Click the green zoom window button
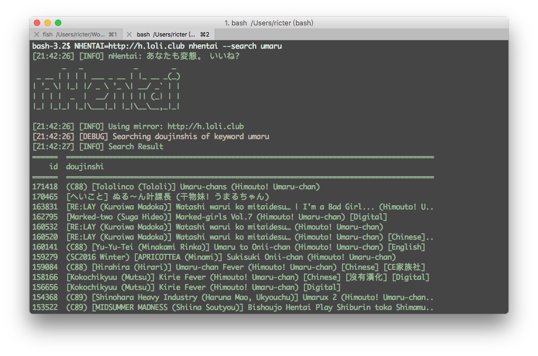The image size is (538, 356). click(x=58, y=23)
